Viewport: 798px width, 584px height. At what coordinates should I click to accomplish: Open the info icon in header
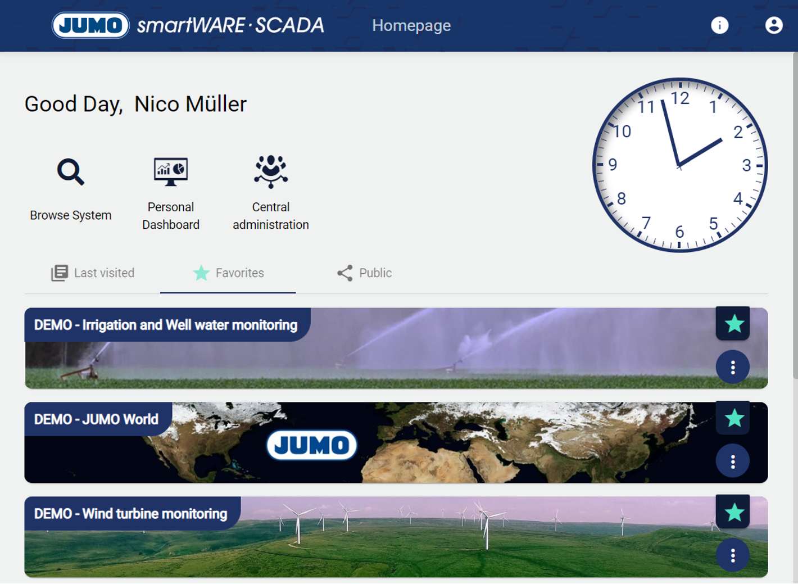[x=719, y=25]
